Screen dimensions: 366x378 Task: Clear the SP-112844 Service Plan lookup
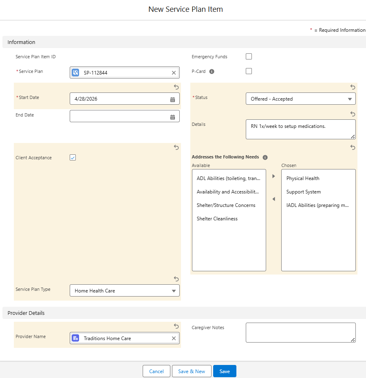[x=174, y=73]
